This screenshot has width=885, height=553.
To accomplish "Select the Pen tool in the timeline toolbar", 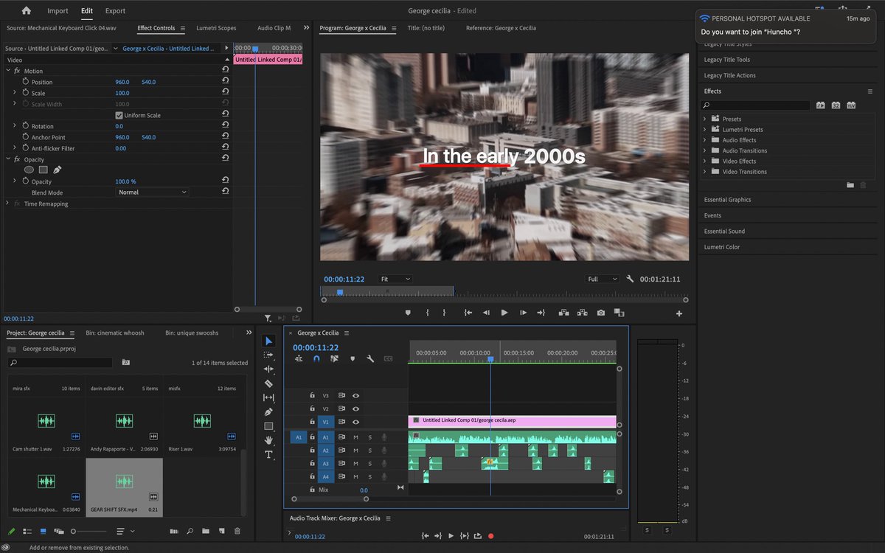I will [268, 410].
